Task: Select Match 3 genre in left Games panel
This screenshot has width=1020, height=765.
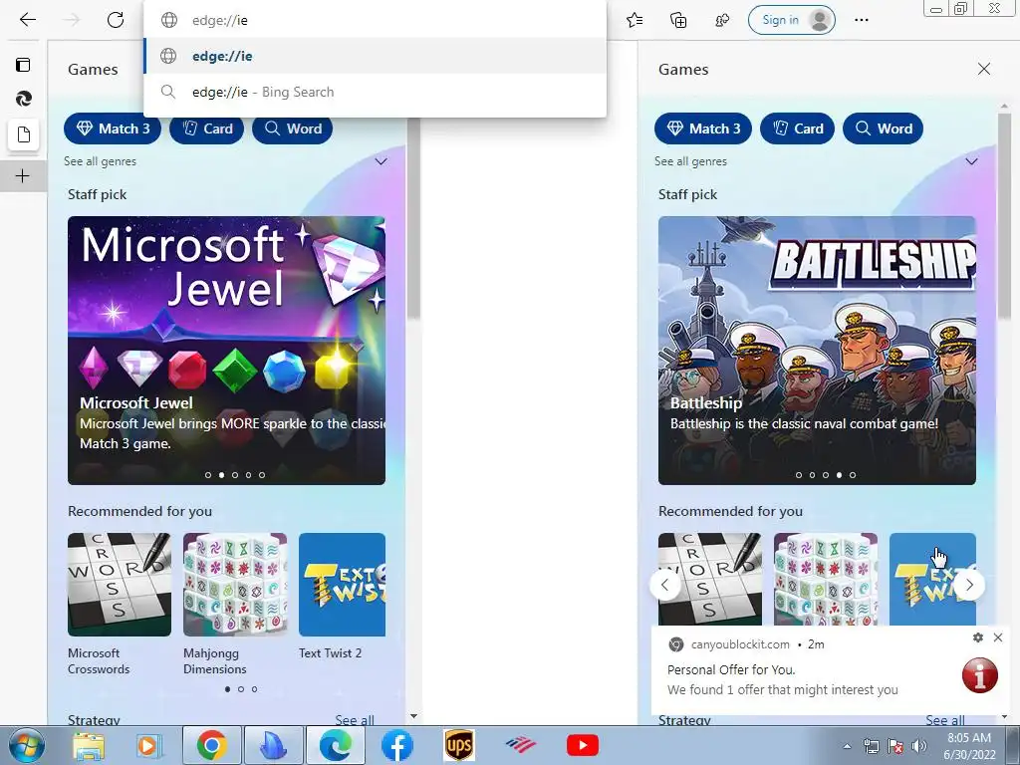Action: (114, 128)
